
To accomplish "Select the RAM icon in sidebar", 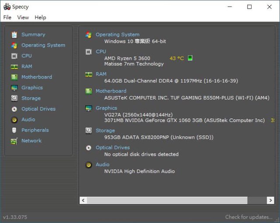I will coord(14,67).
